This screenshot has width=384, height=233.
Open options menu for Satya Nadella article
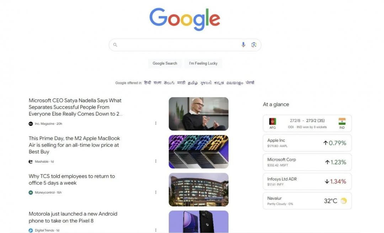point(156,123)
